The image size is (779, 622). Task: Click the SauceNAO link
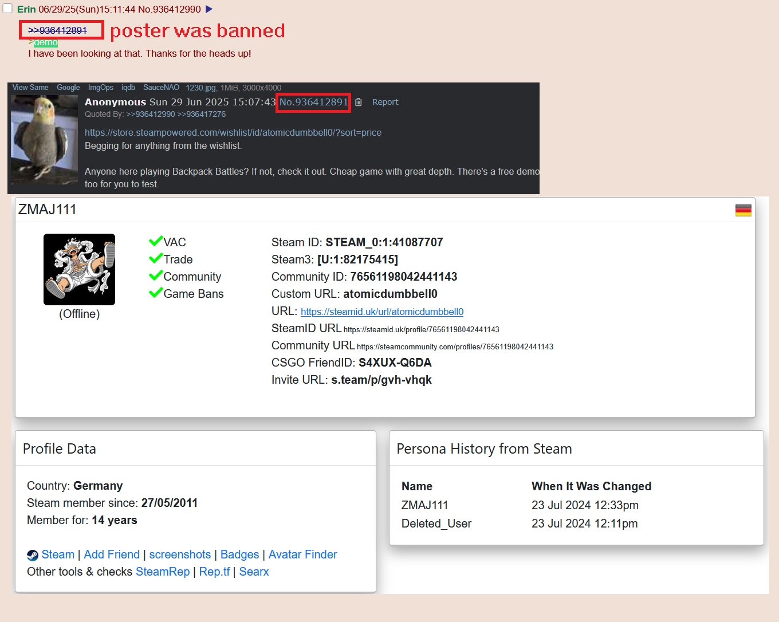(161, 88)
